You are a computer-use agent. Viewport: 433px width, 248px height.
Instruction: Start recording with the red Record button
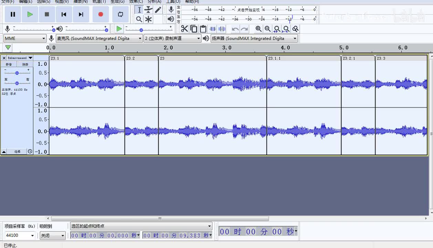(101, 14)
